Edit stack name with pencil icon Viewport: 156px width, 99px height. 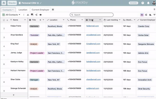point(41,3)
